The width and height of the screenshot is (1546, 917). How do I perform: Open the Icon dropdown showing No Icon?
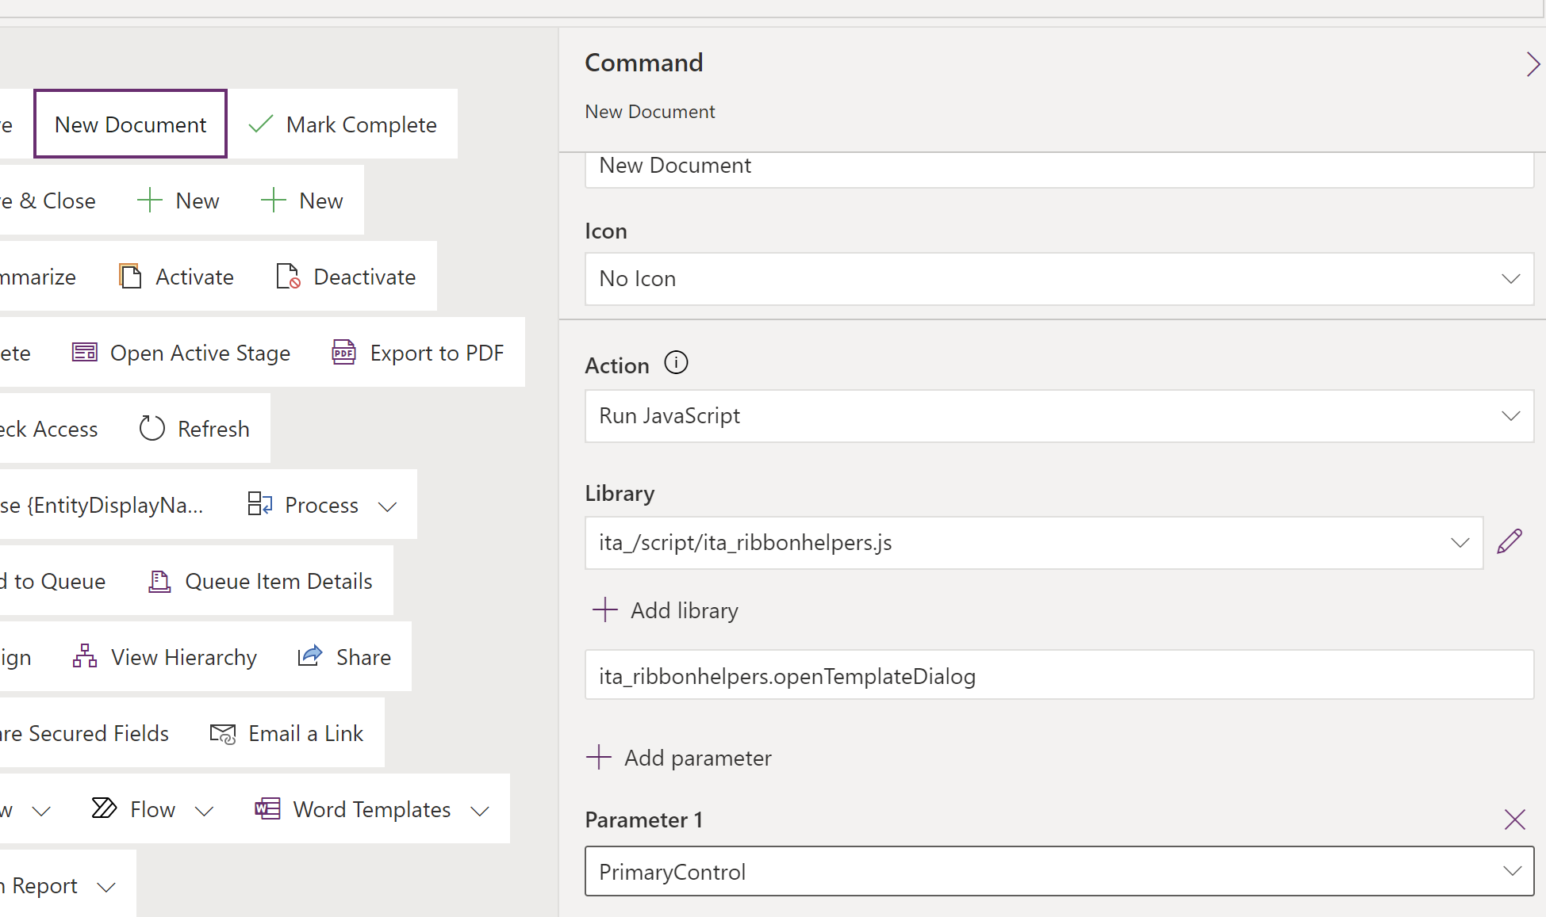1511,279
